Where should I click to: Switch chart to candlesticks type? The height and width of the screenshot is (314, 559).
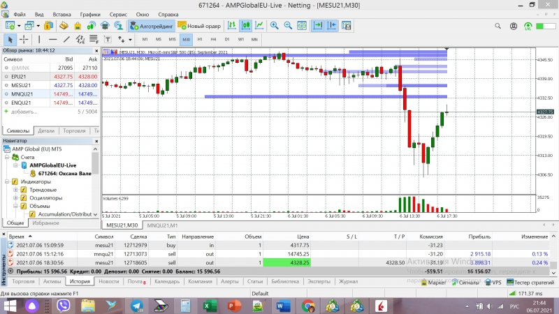tap(246, 25)
